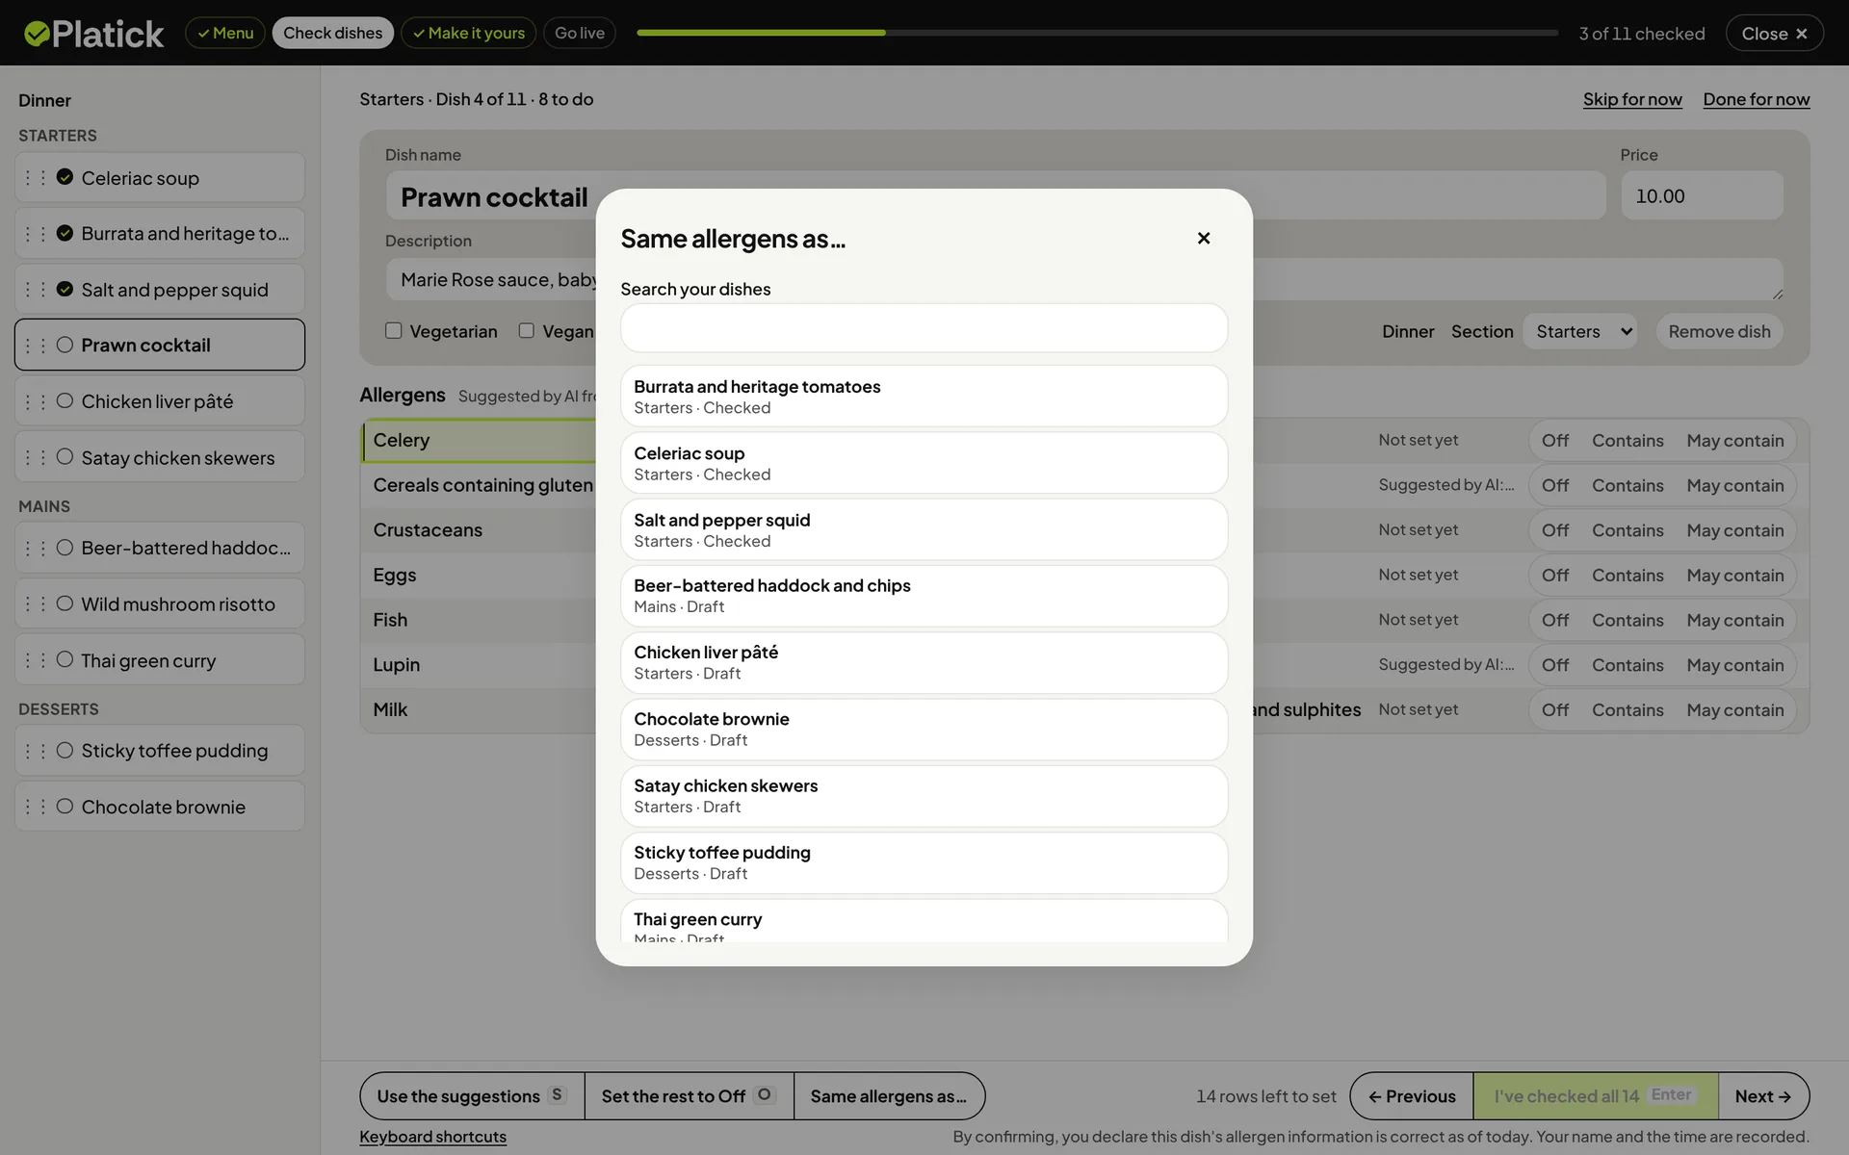Click Set the rest to Off button
The width and height of the screenshot is (1849, 1155).
point(689,1096)
